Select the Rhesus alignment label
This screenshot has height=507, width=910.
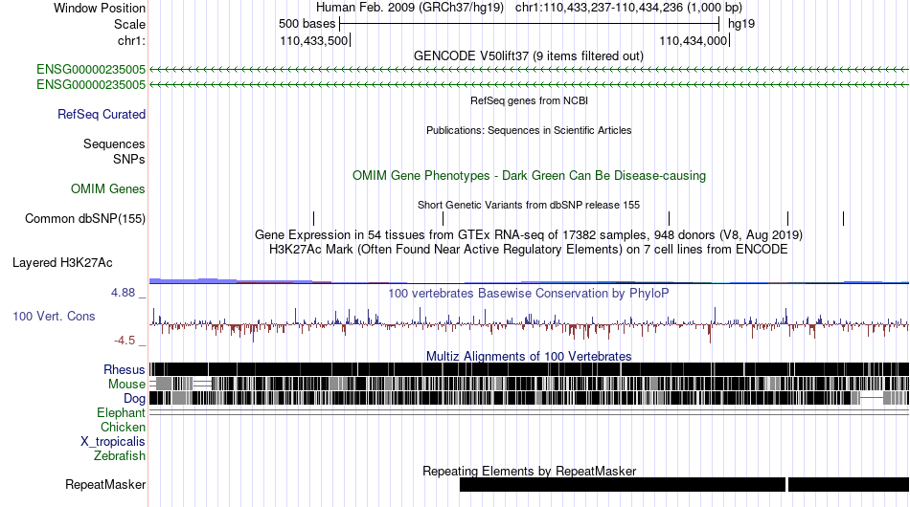125,369
